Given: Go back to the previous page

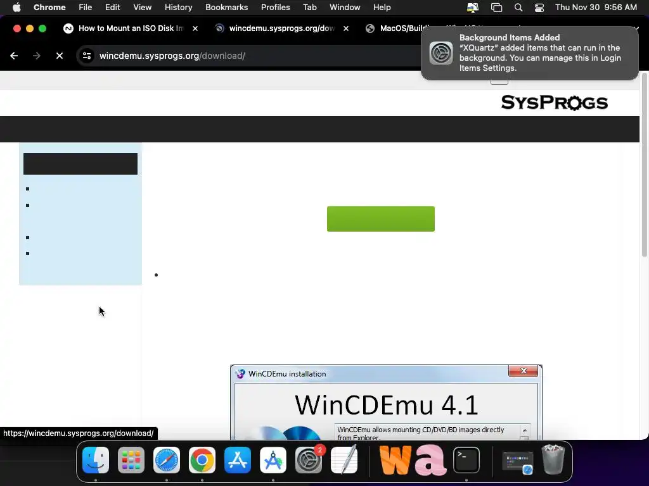Looking at the screenshot, I should tap(14, 56).
